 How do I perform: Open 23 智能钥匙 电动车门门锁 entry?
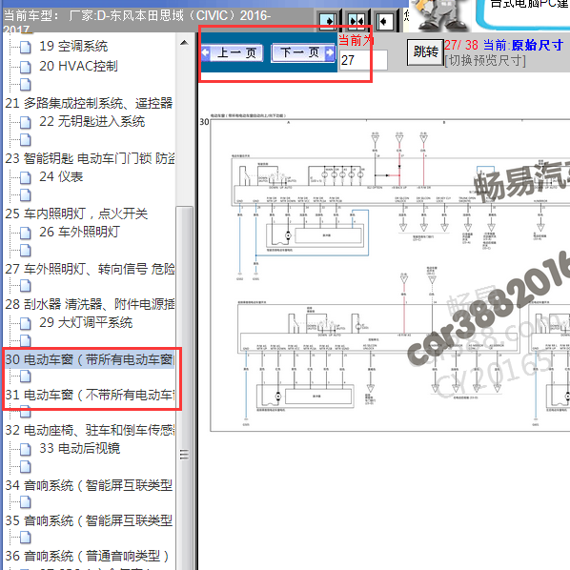tap(90, 158)
